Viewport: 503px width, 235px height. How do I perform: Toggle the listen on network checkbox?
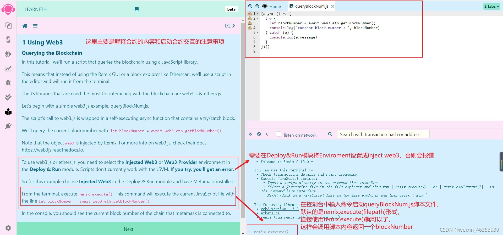(x=279, y=134)
